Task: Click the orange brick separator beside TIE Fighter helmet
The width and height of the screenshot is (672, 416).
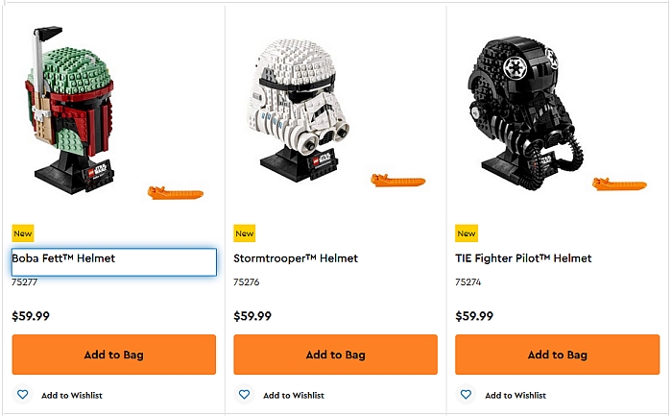Action: (x=612, y=184)
